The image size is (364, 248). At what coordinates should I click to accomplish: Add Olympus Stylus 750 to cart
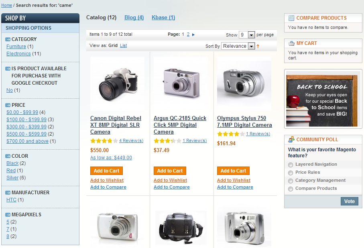(233, 171)
